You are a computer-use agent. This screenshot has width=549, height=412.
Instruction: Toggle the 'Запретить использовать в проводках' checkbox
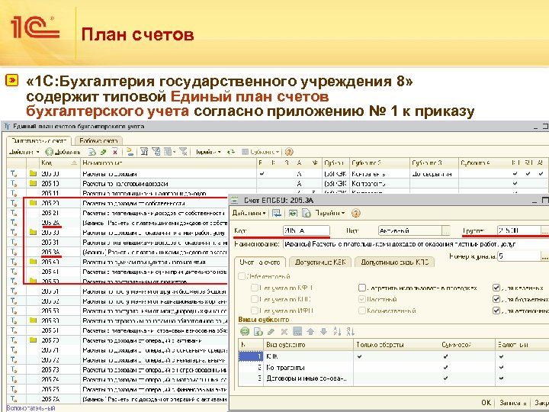(x=362, y=288)
